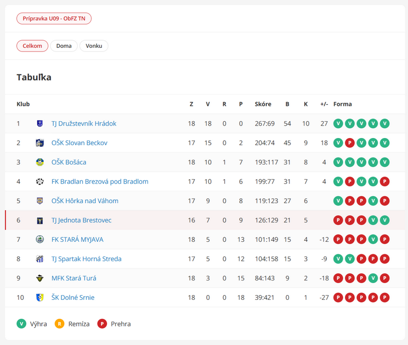Click TJ Jednota Brestovec club crest
The image size is (408, 345).
(40, 220)
